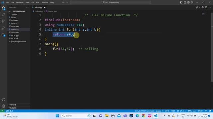Select inline.cpp in the Explorer file list
Viewport: 213px width, 119px height.
15,29
